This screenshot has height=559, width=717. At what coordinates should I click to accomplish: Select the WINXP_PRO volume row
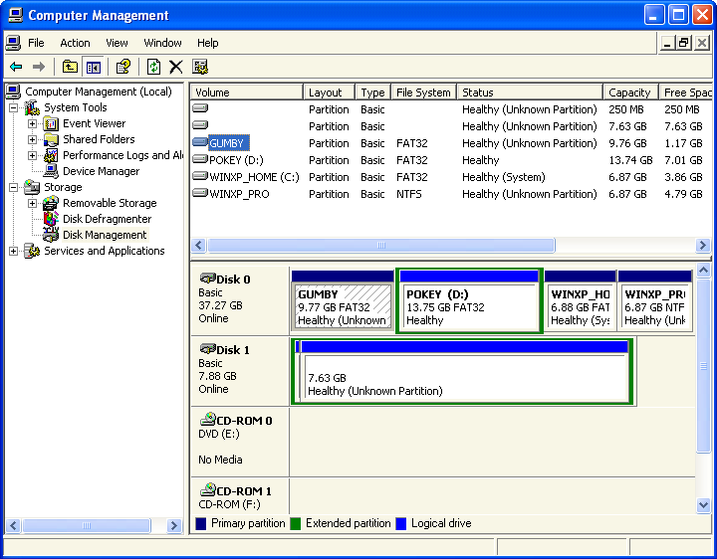pos(238,194)
